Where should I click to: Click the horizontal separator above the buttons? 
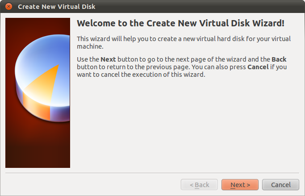[x=152, y=173]
